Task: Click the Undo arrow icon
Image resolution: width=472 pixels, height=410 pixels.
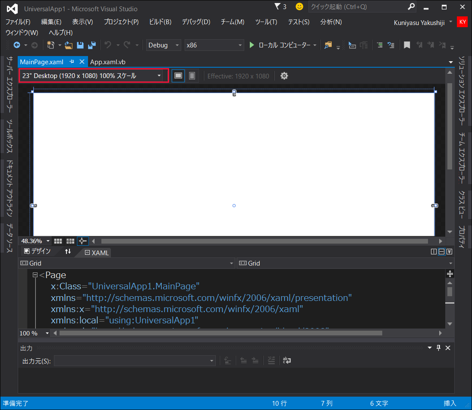Action: click(x=108, y=45)
